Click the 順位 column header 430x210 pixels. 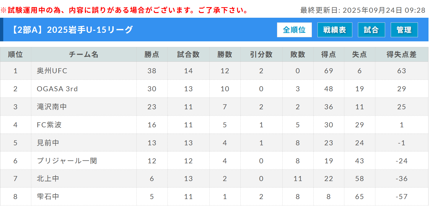[15, 54]
